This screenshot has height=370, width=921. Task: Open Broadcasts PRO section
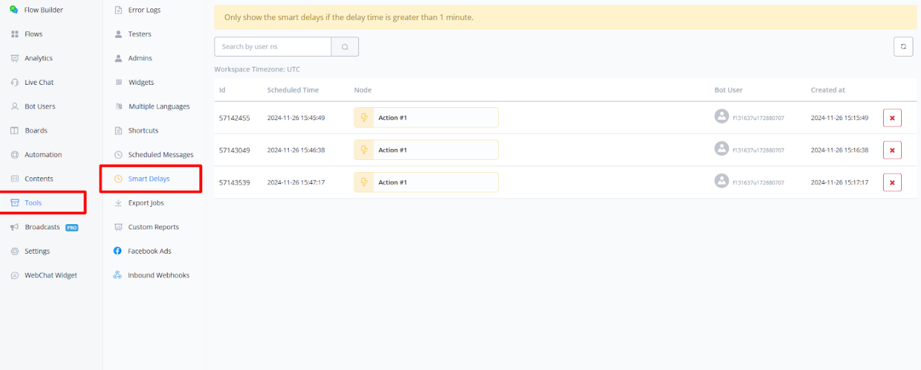click(x=42, y=227)
